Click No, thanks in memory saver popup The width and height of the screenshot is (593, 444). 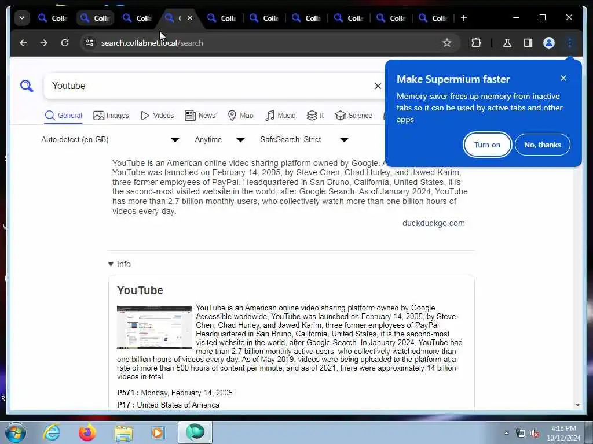click(x=542, y=145)
